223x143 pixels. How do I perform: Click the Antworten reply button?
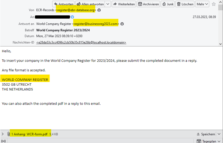[63, 4]
